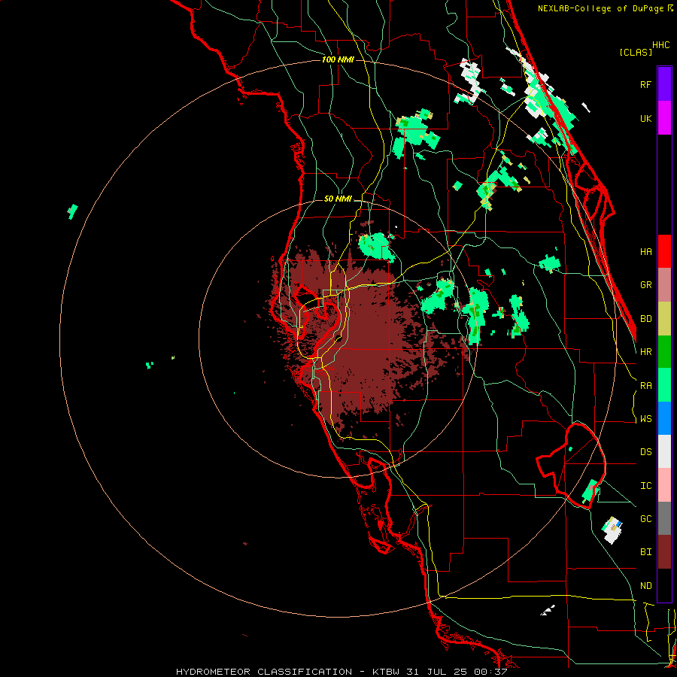Select the WS blue legend swatch
The height and width of the screenshot is (677, 677).
664,418
